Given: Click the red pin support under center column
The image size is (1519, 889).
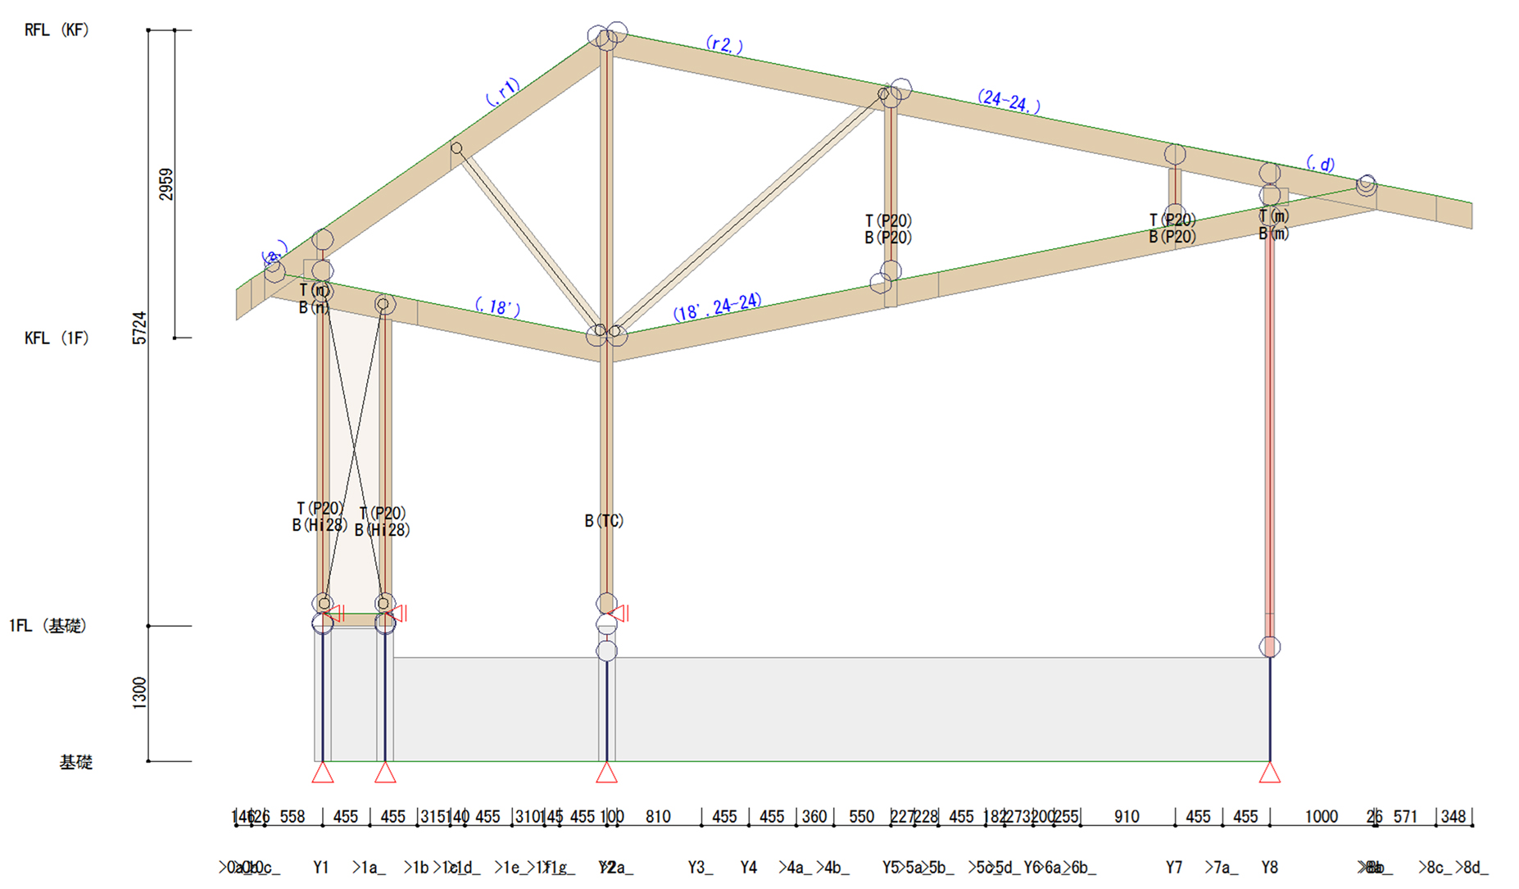Looking at the screenshot, I should pos(606,773).
